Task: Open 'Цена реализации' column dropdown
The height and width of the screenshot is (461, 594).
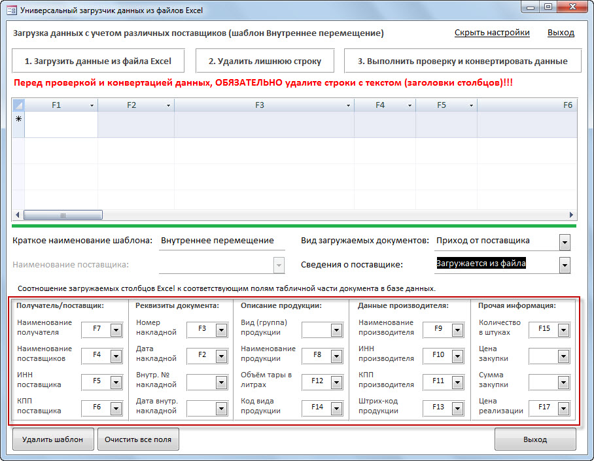Action: (564, 408)
